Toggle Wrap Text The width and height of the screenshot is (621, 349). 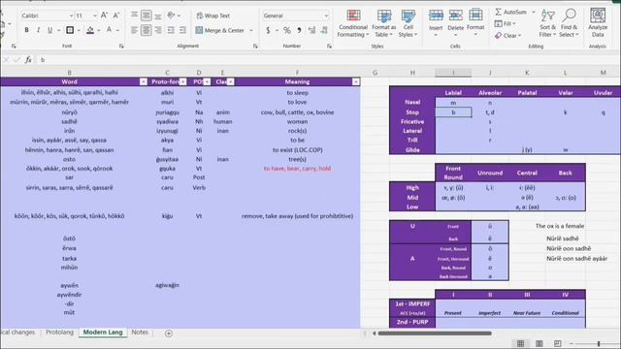(x=213, y=16)
